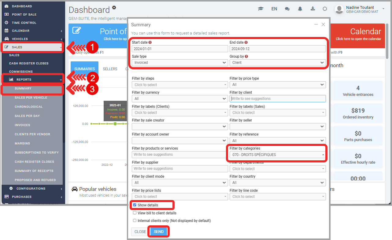Click the Close button in form

pyautogui.click(x=140, y=232)
